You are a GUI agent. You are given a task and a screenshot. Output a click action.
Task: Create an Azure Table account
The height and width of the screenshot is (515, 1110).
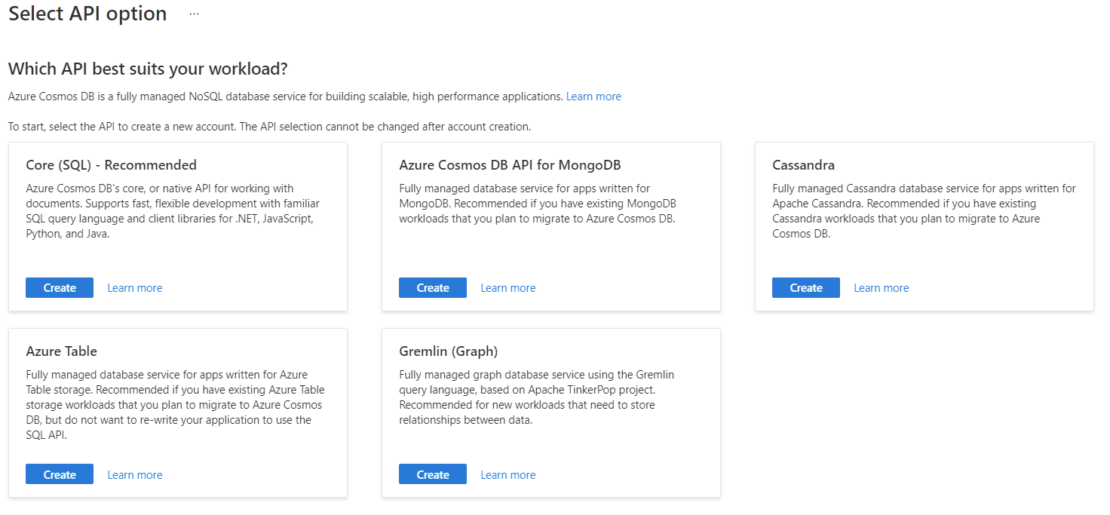pos(59,474)
